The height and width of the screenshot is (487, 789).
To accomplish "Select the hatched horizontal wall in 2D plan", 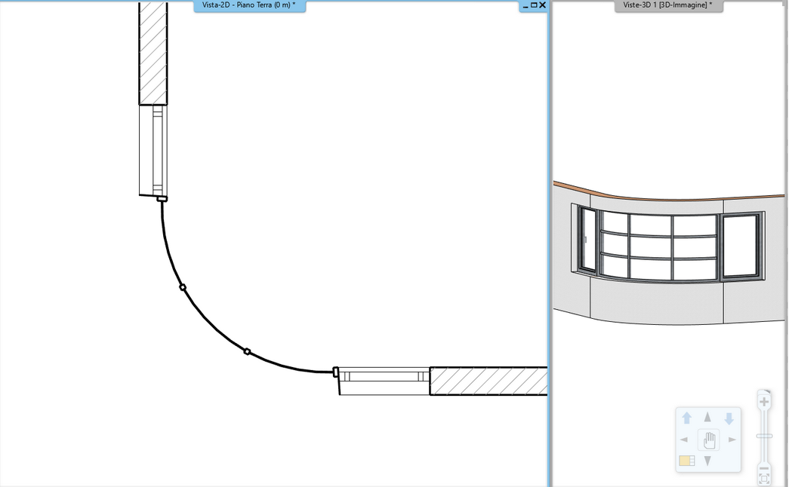I will pyautogui.click(x=488, y=381).
